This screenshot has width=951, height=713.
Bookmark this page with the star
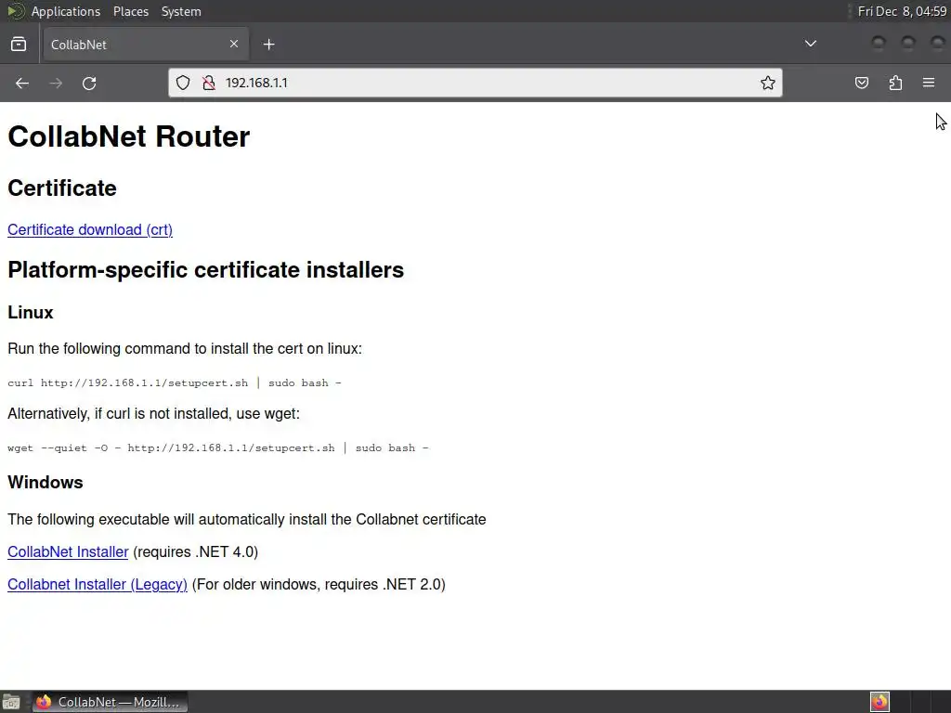pos(767,83)
